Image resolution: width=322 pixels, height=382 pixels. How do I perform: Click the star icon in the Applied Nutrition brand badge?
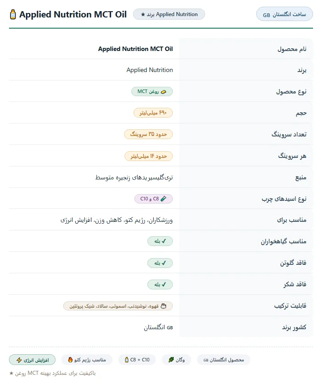coord(143,15)
